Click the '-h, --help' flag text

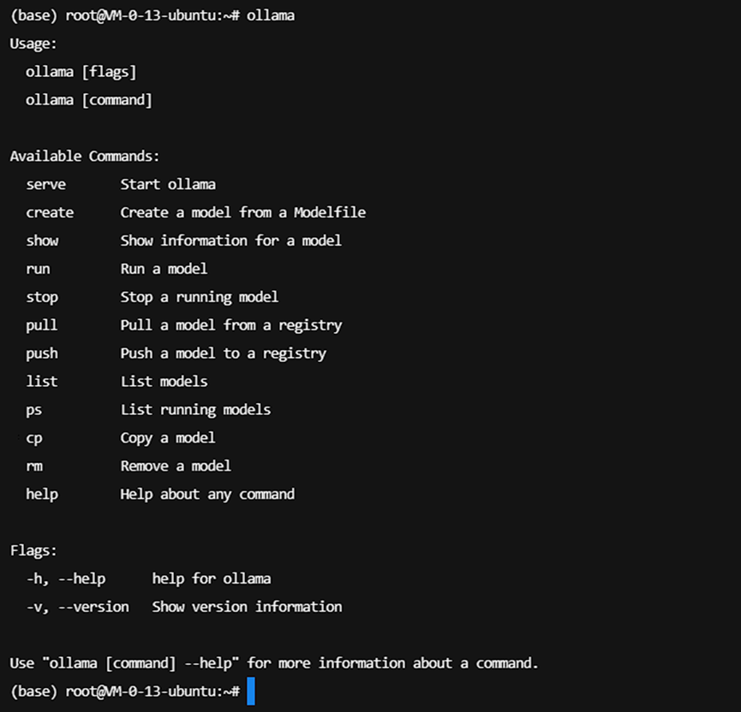(66, 578)
